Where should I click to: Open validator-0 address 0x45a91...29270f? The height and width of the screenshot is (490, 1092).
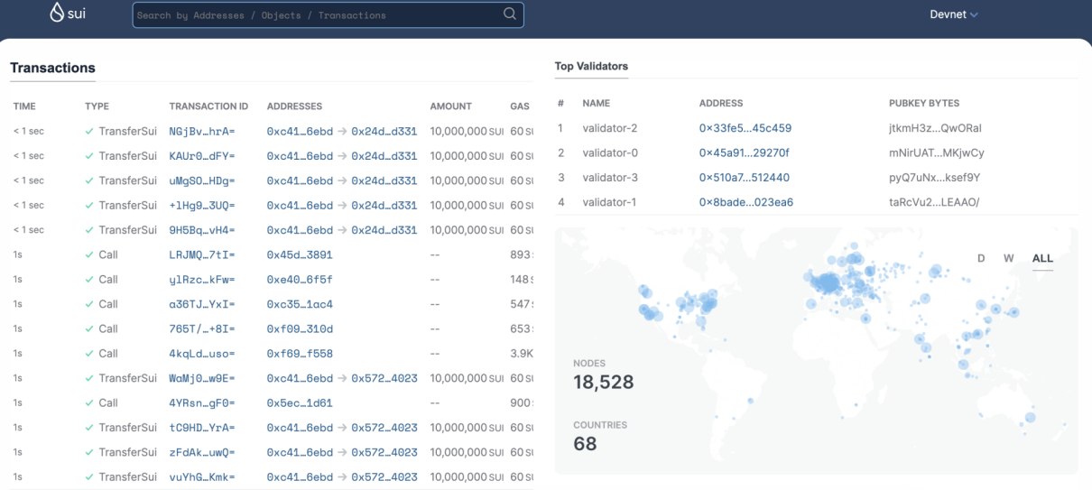(744, 153)
